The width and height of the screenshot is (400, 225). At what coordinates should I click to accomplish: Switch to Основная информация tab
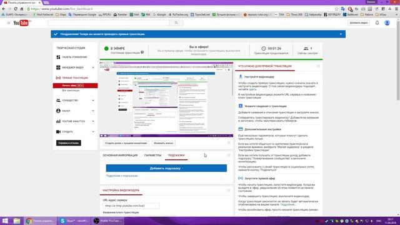[x=120, y=156]
